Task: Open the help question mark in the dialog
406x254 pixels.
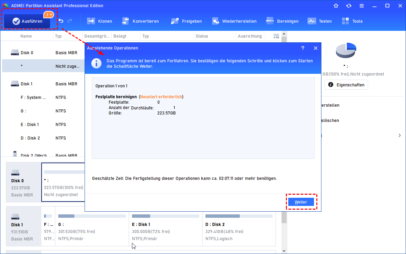Action: pyautogui.click(x=303, y=48)
